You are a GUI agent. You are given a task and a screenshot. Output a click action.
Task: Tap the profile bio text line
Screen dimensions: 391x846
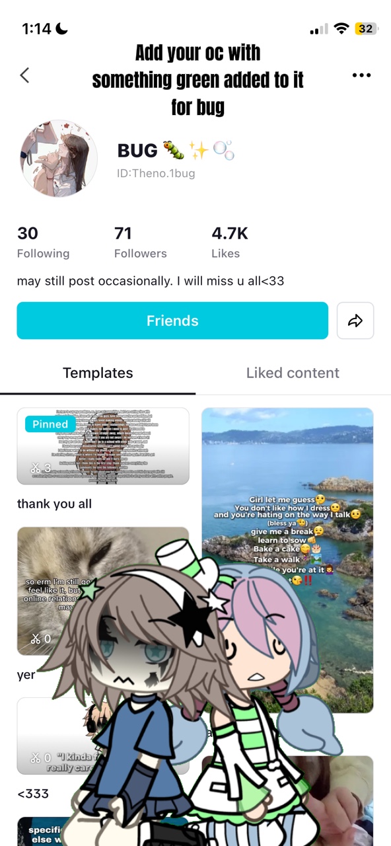click(x=151, y=281)
